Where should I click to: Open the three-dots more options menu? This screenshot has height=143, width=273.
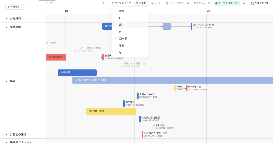245,3
